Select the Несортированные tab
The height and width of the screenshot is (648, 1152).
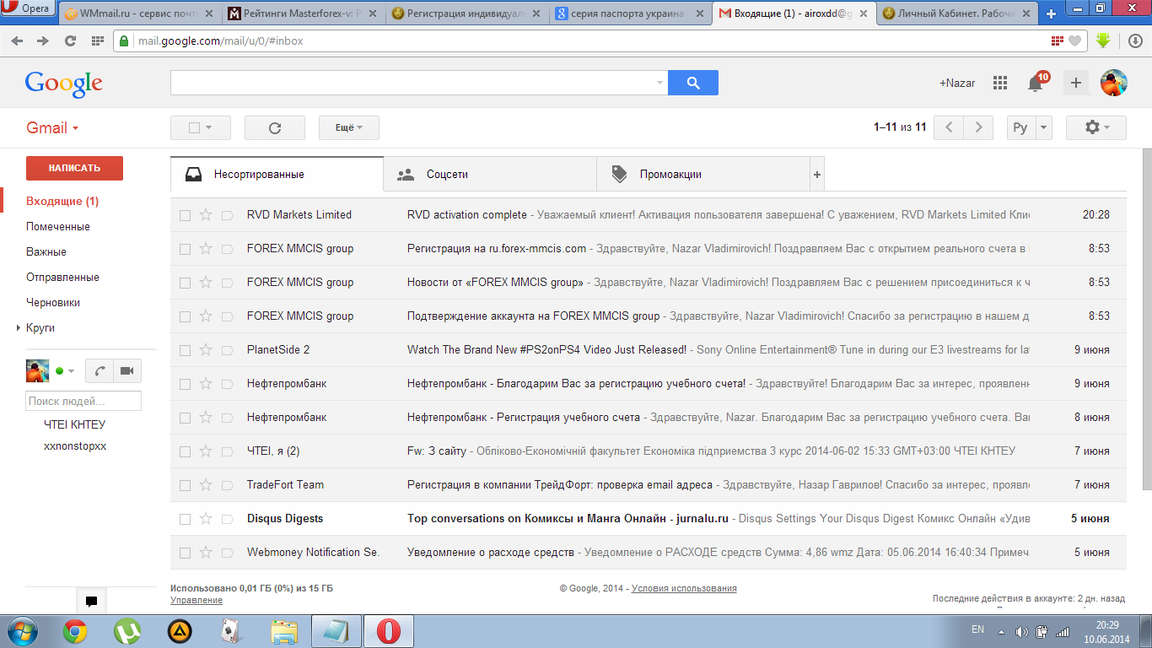tap(277, 174)
